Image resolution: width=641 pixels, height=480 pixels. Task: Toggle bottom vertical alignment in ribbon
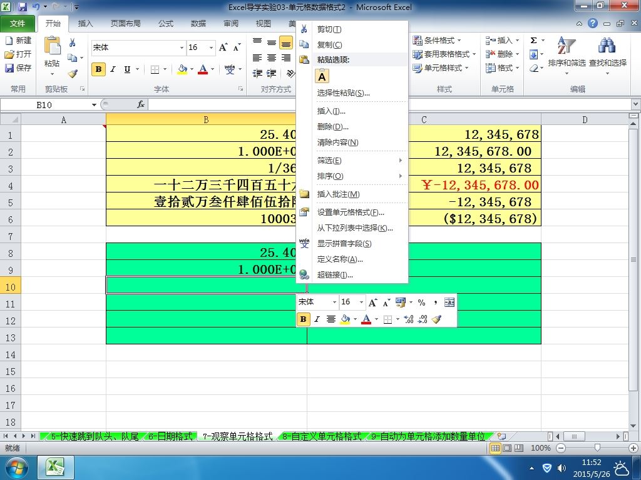coord(286,42)
